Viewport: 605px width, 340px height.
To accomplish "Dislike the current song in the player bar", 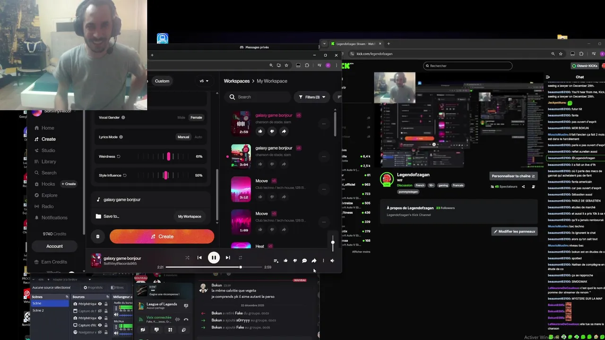I will (x=295, y=261).
